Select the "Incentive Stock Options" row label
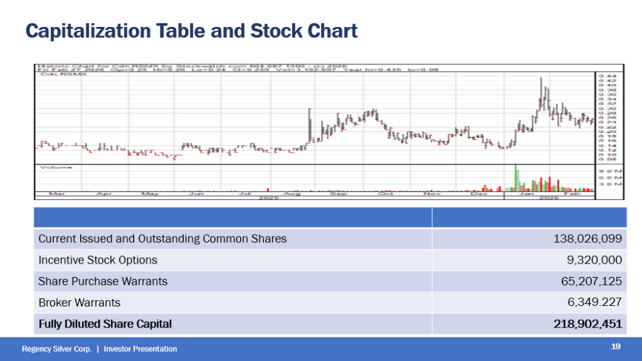The height and width of the screenshot is (361, 642). tap(98, 260)
